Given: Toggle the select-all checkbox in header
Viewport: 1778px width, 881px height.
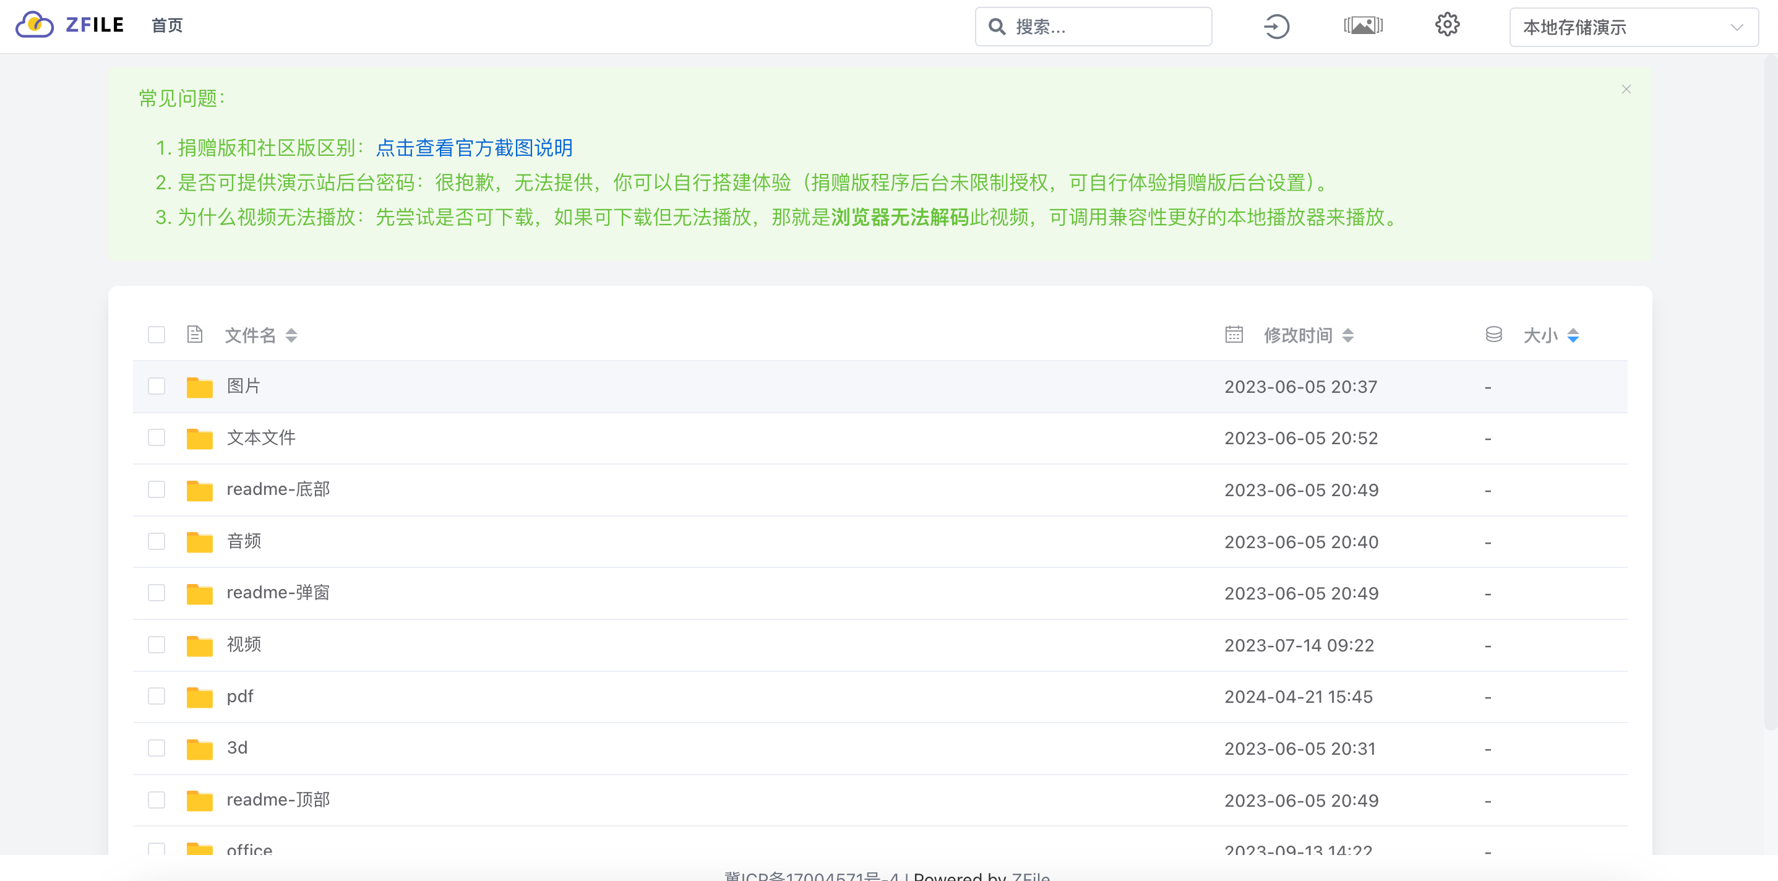Looking at the screenshot, I should (157, 334).
